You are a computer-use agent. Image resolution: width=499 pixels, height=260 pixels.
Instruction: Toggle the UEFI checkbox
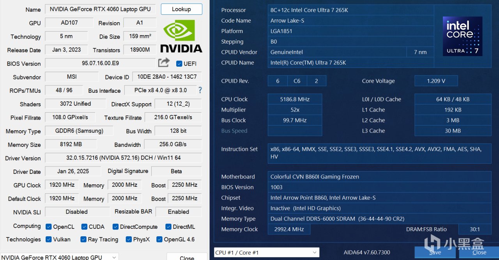pyautogui.click(x=179, y=64)
